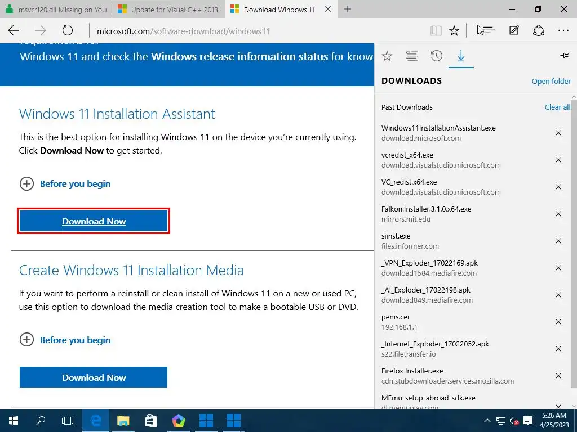Add this page to favorites star
This screenshot has height=432, width=577.
[x=454, y=30]
